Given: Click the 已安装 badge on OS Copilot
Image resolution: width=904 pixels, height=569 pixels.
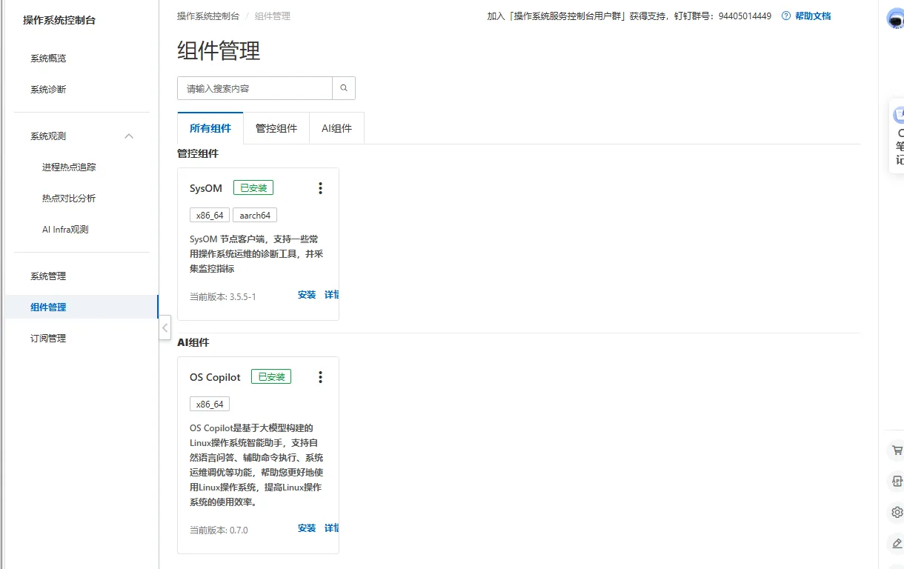Looking at the screenshot, I should (271, 377).
